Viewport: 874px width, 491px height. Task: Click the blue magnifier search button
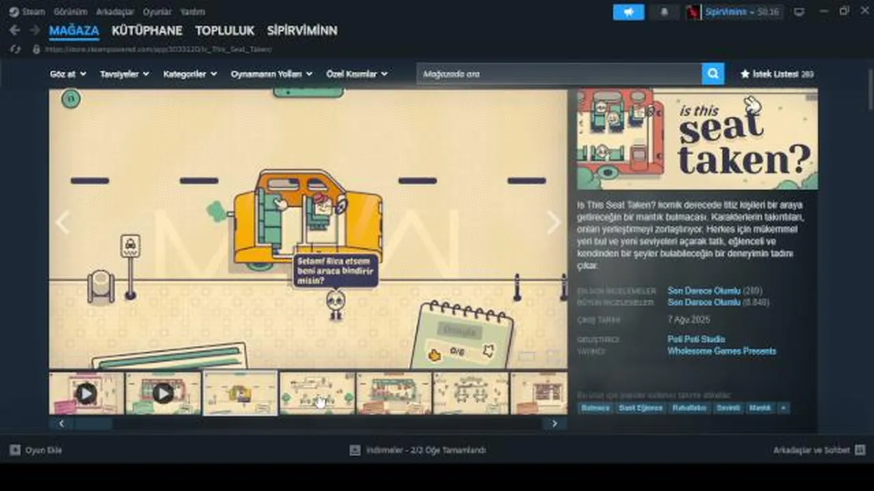click(713, 74)
